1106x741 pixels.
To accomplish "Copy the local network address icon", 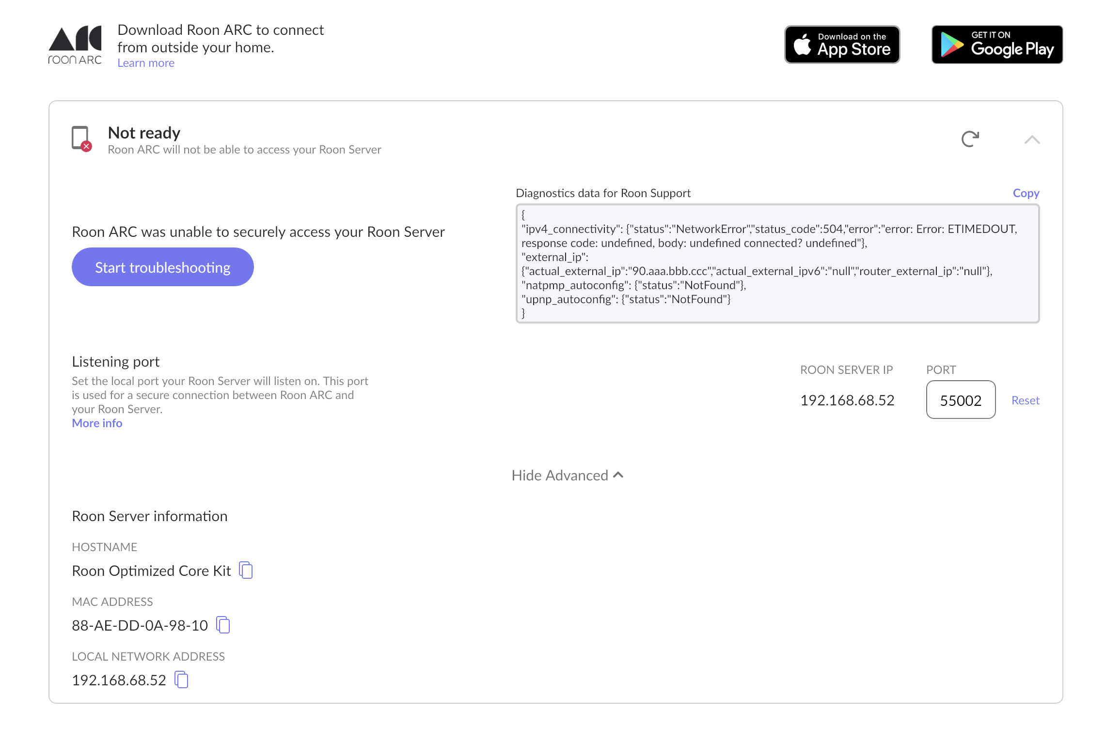I will click(x=182, y=680).
